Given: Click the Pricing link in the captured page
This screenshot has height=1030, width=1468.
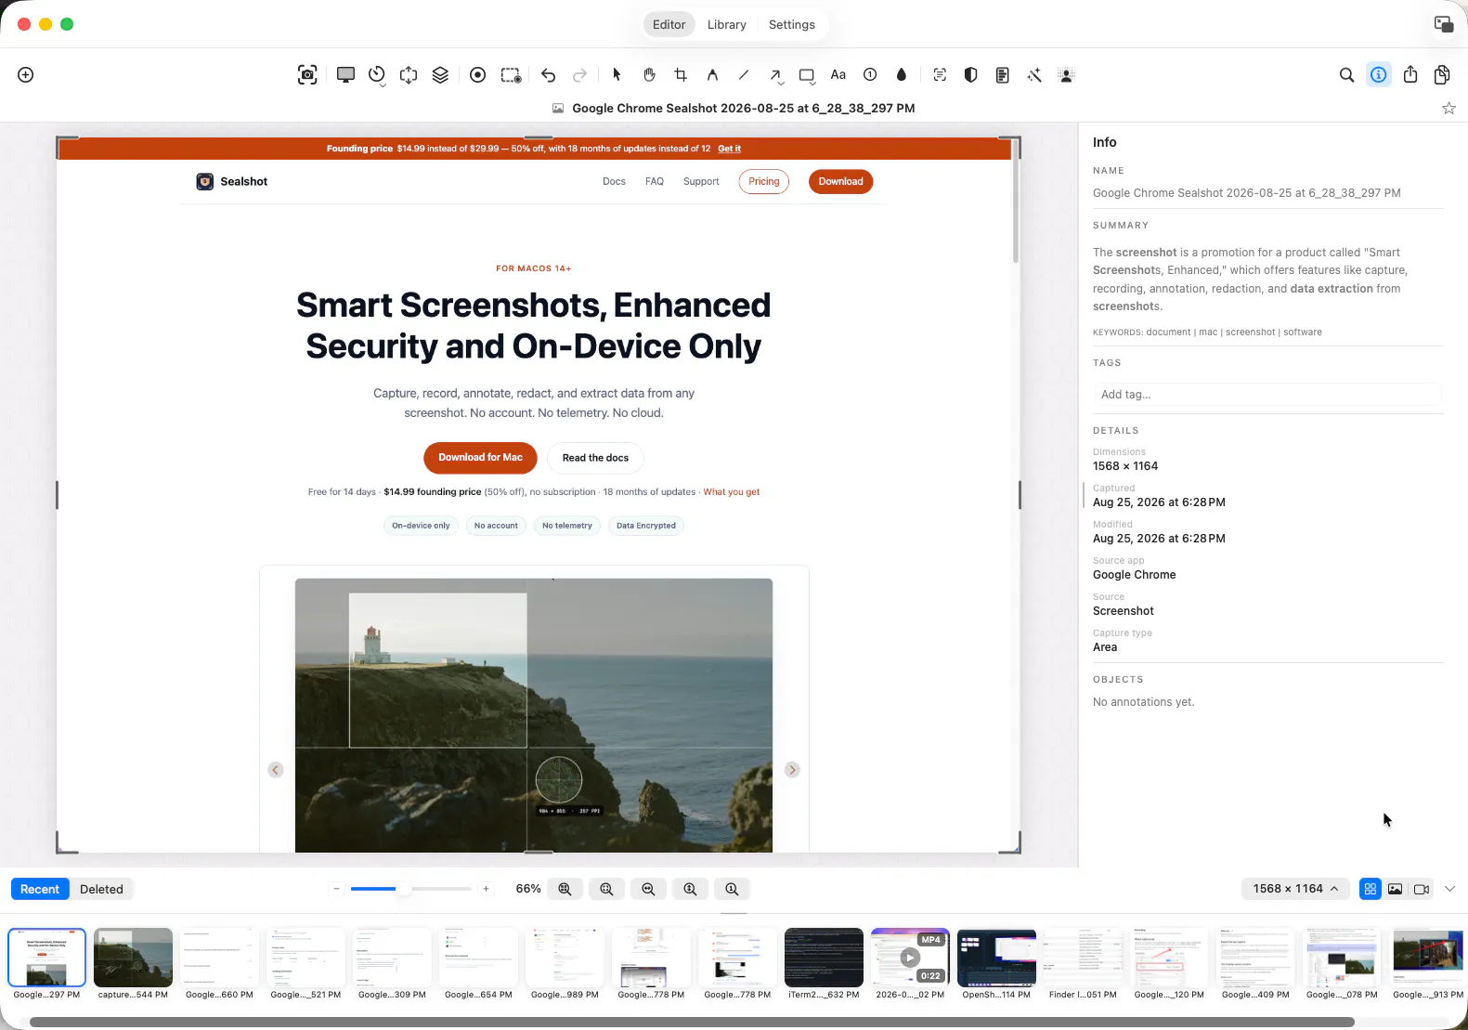Looking at the screenshot, I should pyautogui.click(x=764, y=182).
